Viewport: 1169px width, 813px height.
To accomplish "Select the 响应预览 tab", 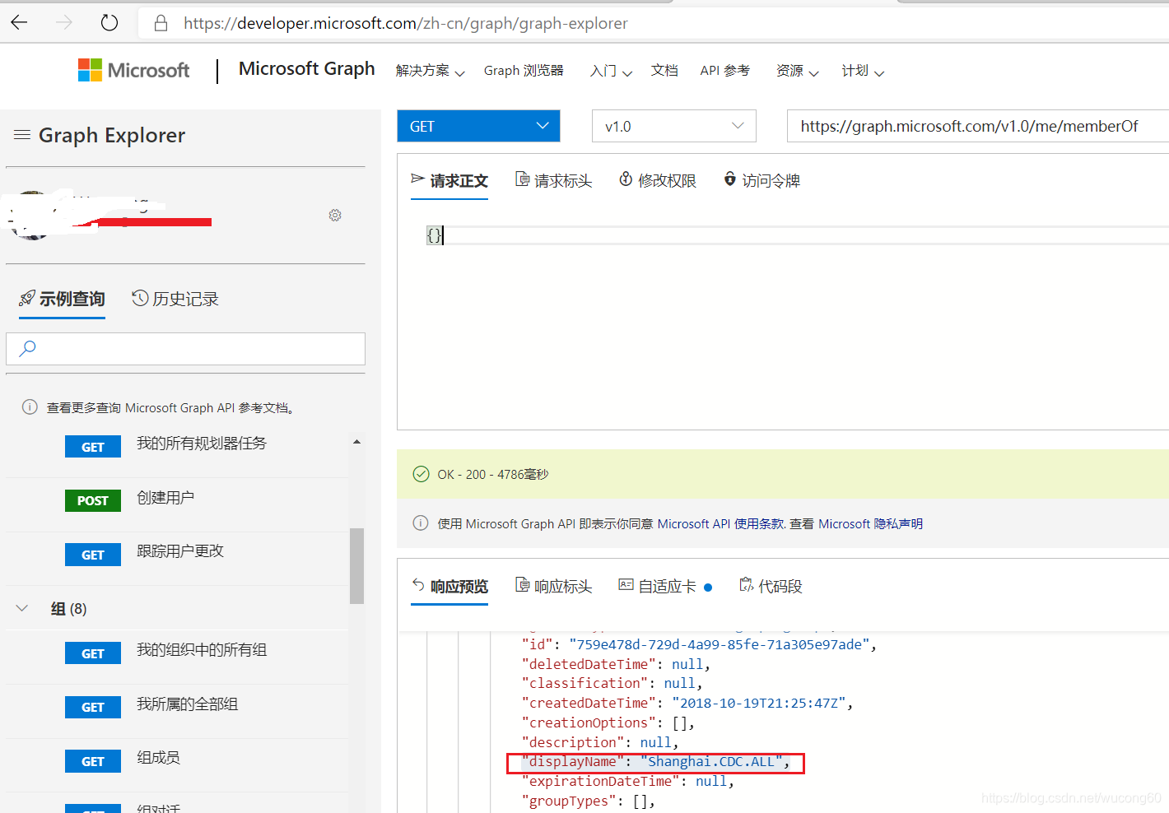I will [x=449, y=586].
